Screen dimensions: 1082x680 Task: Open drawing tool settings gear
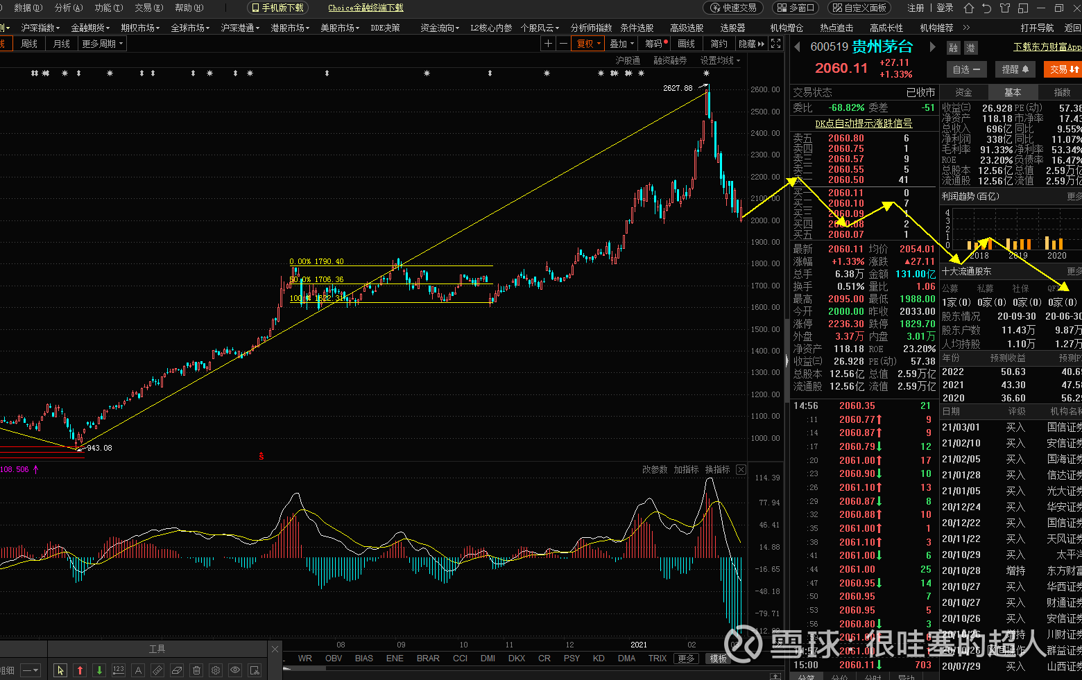pos(216,670)
